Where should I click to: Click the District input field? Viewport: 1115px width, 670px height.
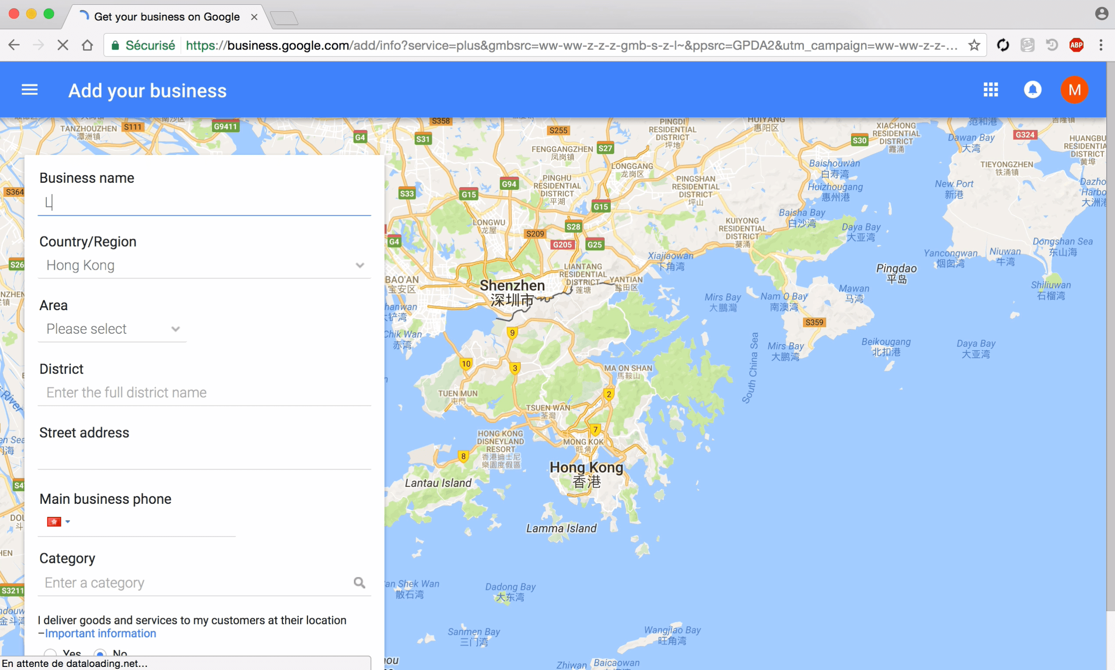204,393
